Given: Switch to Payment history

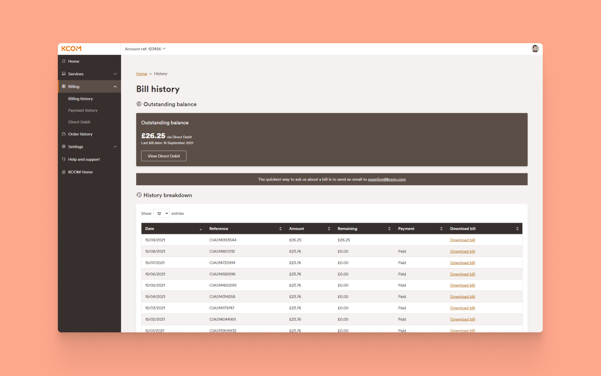Looking at the screenshot, I should tap(83, 110).
